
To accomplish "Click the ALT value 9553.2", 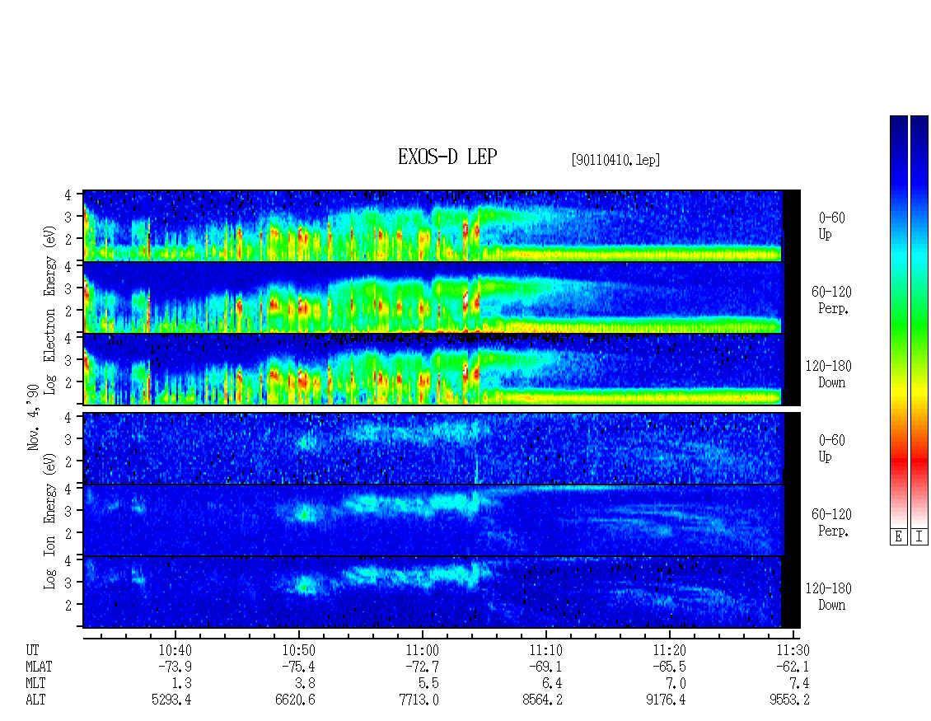I will point(789,700).
